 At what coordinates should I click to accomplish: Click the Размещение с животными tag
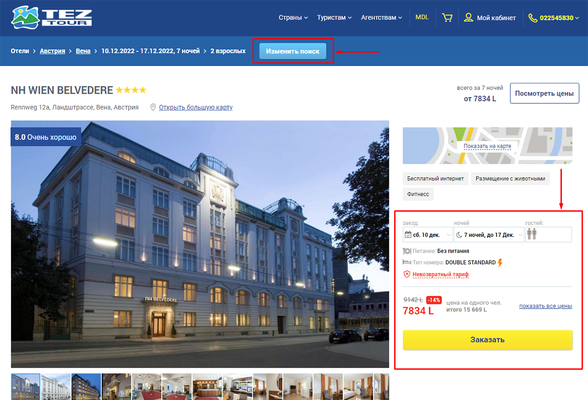pyautogui.click(x=510, y=179)
